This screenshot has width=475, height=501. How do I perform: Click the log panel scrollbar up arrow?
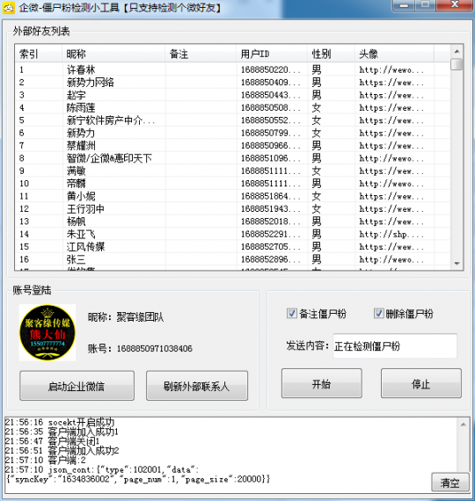tap(464, 425)
